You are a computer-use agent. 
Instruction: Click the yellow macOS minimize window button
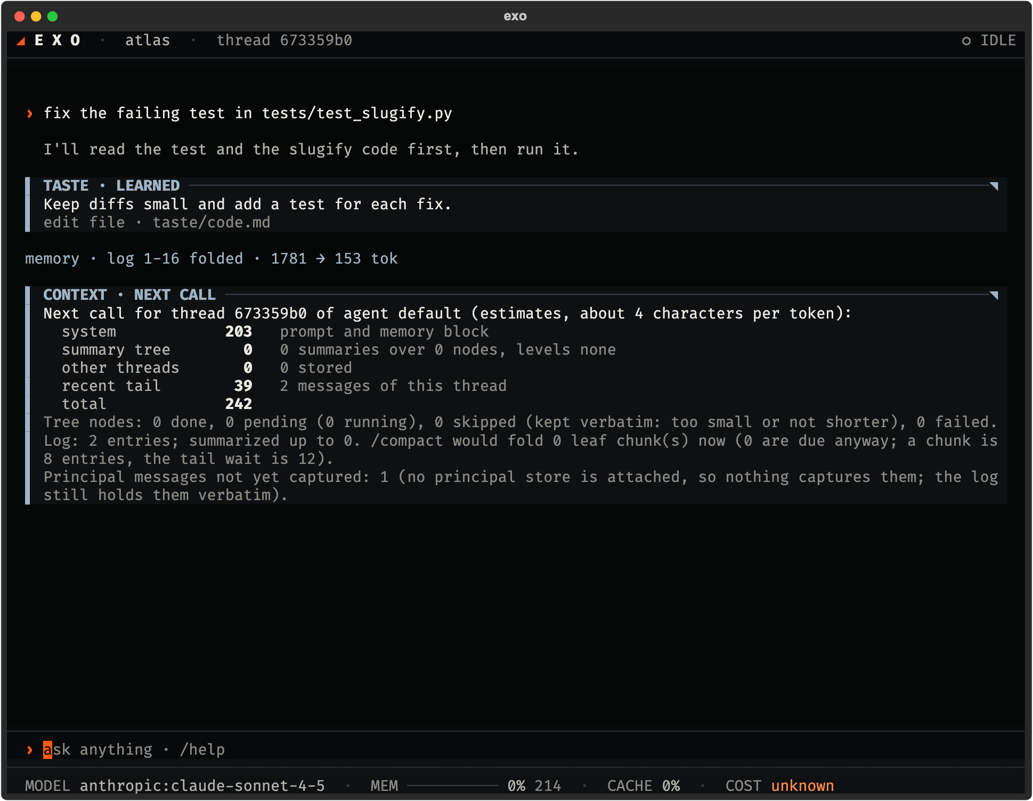coord(36,16)
